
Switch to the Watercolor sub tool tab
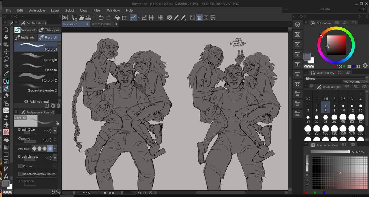click(25, 30)
